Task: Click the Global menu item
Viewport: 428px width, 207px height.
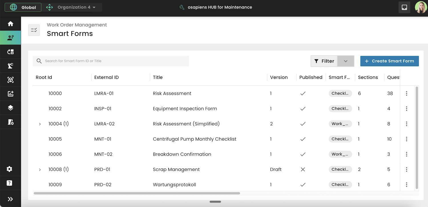Action: pyautogui.click(x=23, y=7)
